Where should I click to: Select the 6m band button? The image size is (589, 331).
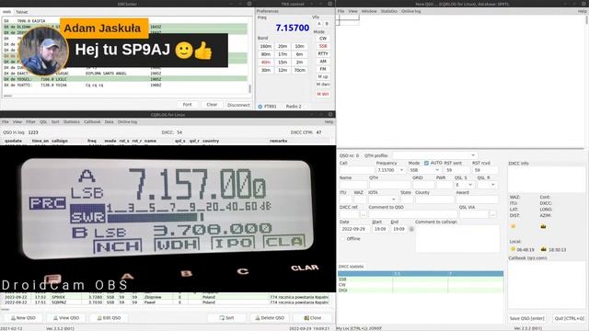299,54
